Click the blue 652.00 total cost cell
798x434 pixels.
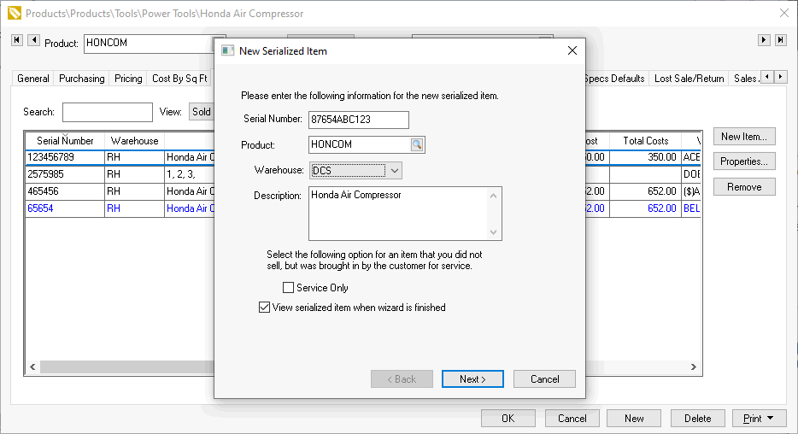click(645, 208)
